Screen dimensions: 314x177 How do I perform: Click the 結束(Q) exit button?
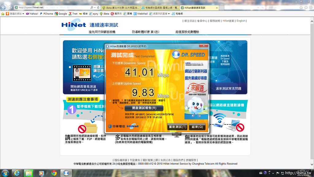197,127
